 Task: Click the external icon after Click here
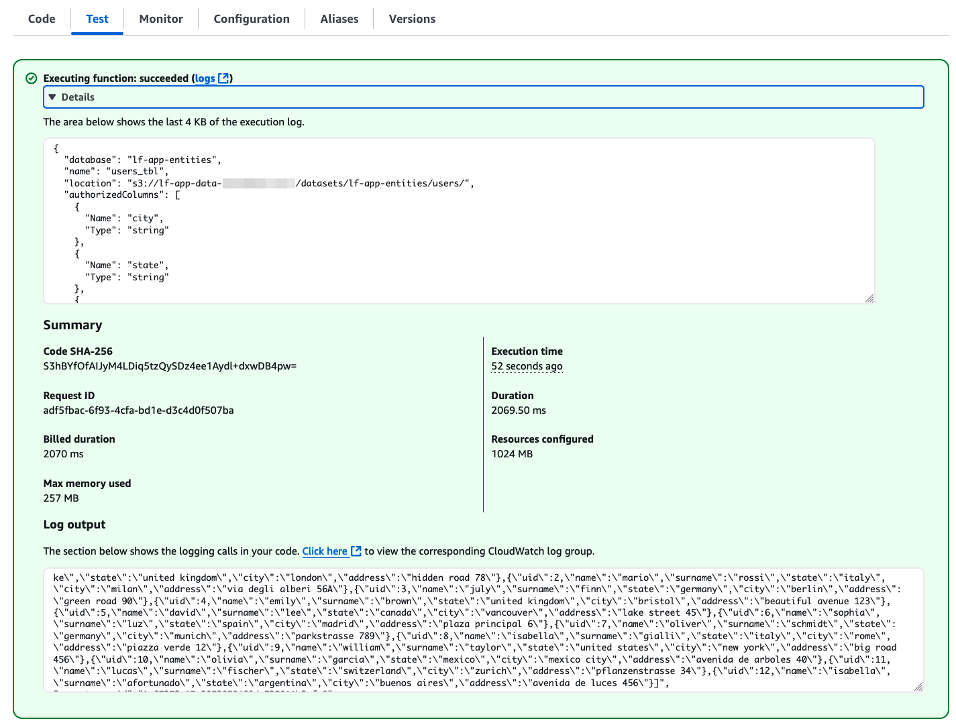pyautogui.click(x=356, y=551)
